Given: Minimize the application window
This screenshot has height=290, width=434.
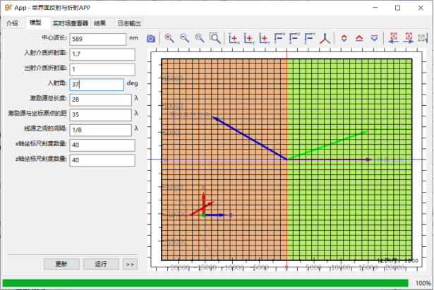Looking at the screenshot, I should (x=375, y=8).
